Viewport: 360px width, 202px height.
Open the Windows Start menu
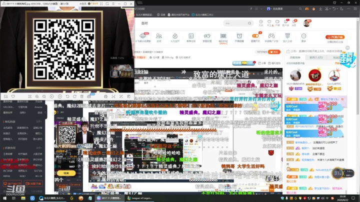click(x=4, y=198)
